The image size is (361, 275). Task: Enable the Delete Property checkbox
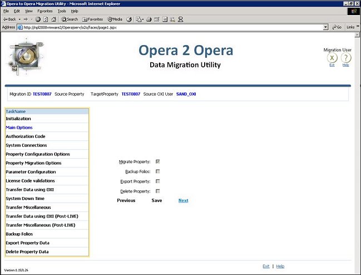[x=158, y=191]
